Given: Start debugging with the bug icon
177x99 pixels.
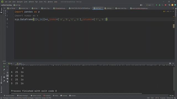Looking at the screenshot, I should pos(160,5).
